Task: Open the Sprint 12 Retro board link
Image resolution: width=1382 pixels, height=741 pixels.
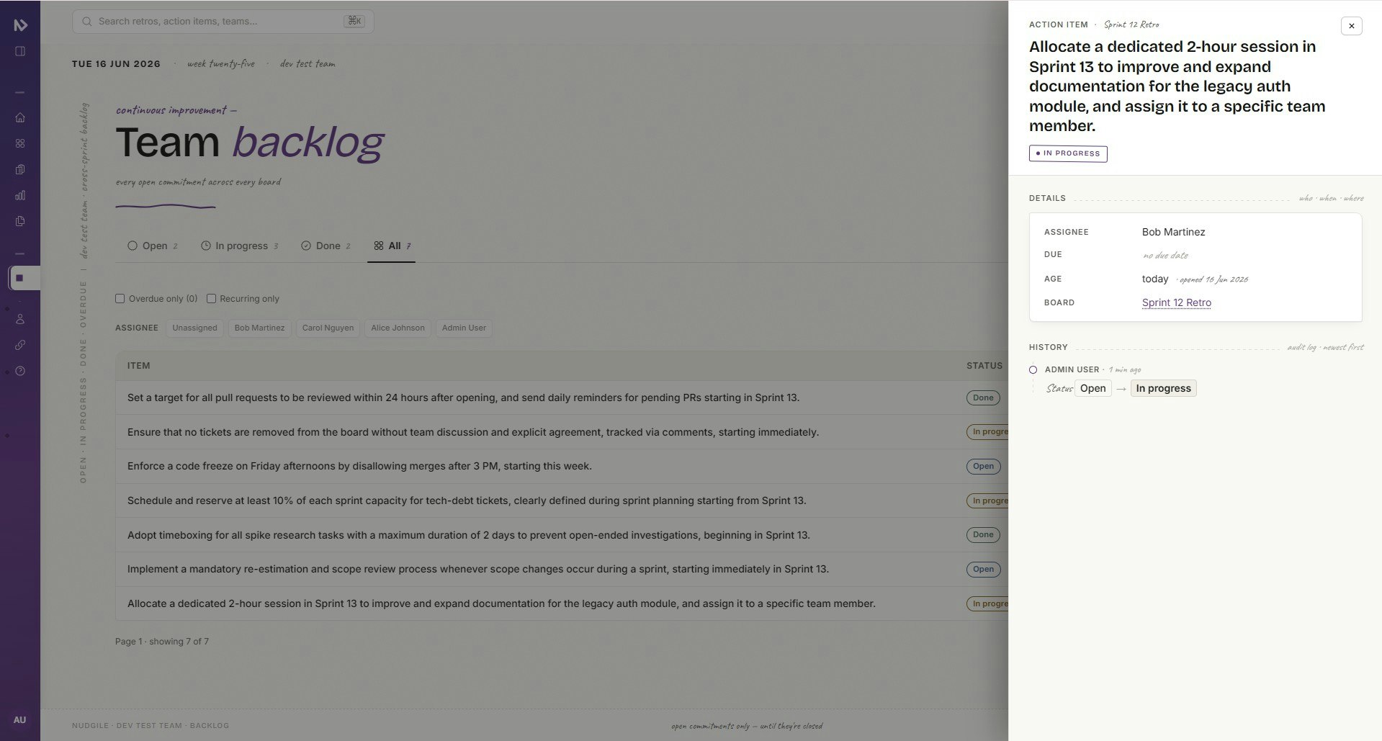Action: [1176, 302]
